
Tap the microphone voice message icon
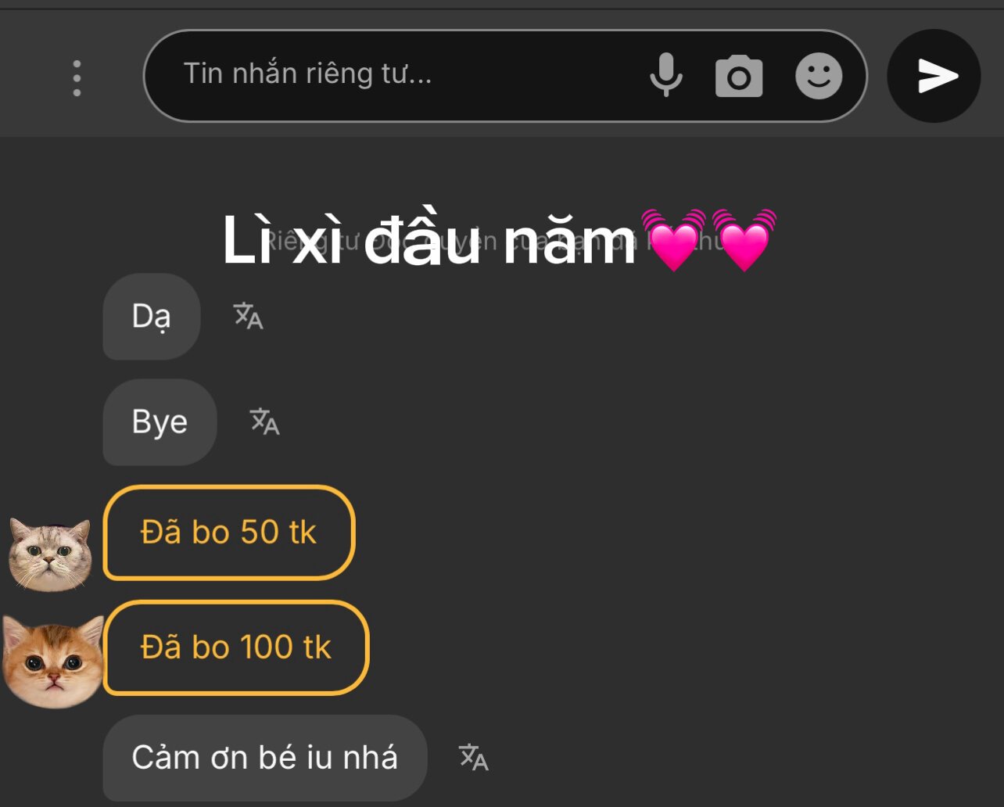pyautogui.click(x=666, y=76)
